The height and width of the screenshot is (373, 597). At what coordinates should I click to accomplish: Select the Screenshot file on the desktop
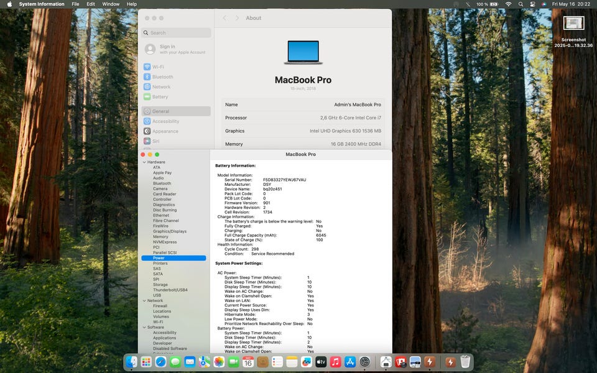(573, 24)
